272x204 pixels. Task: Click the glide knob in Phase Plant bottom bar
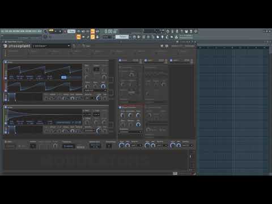(x=55, y=146)
